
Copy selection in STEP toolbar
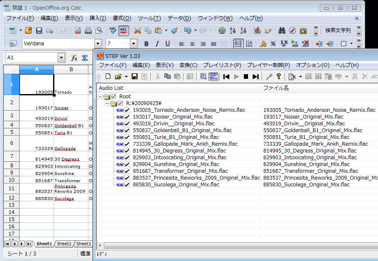167,77
